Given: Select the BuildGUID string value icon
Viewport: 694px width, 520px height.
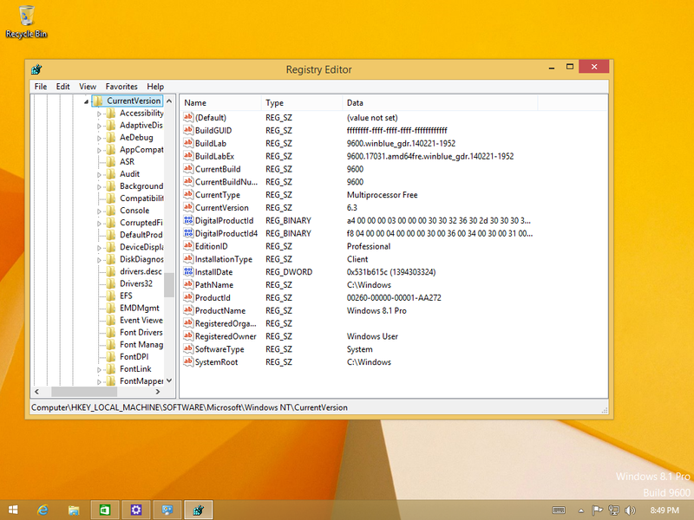Looking at the screenshot, I should pyautogui.click(x=188, y=130).
